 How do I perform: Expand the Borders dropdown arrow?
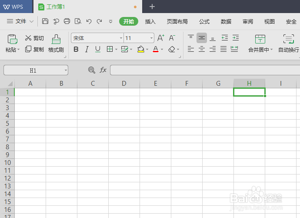[x=116, y=49]
